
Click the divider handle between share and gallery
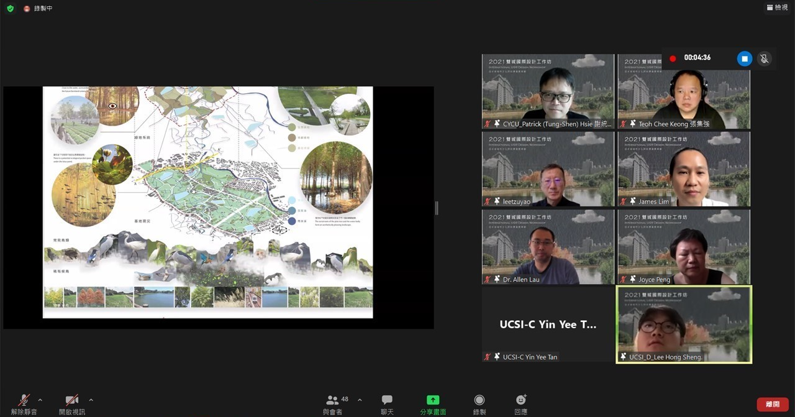(437, 208)
